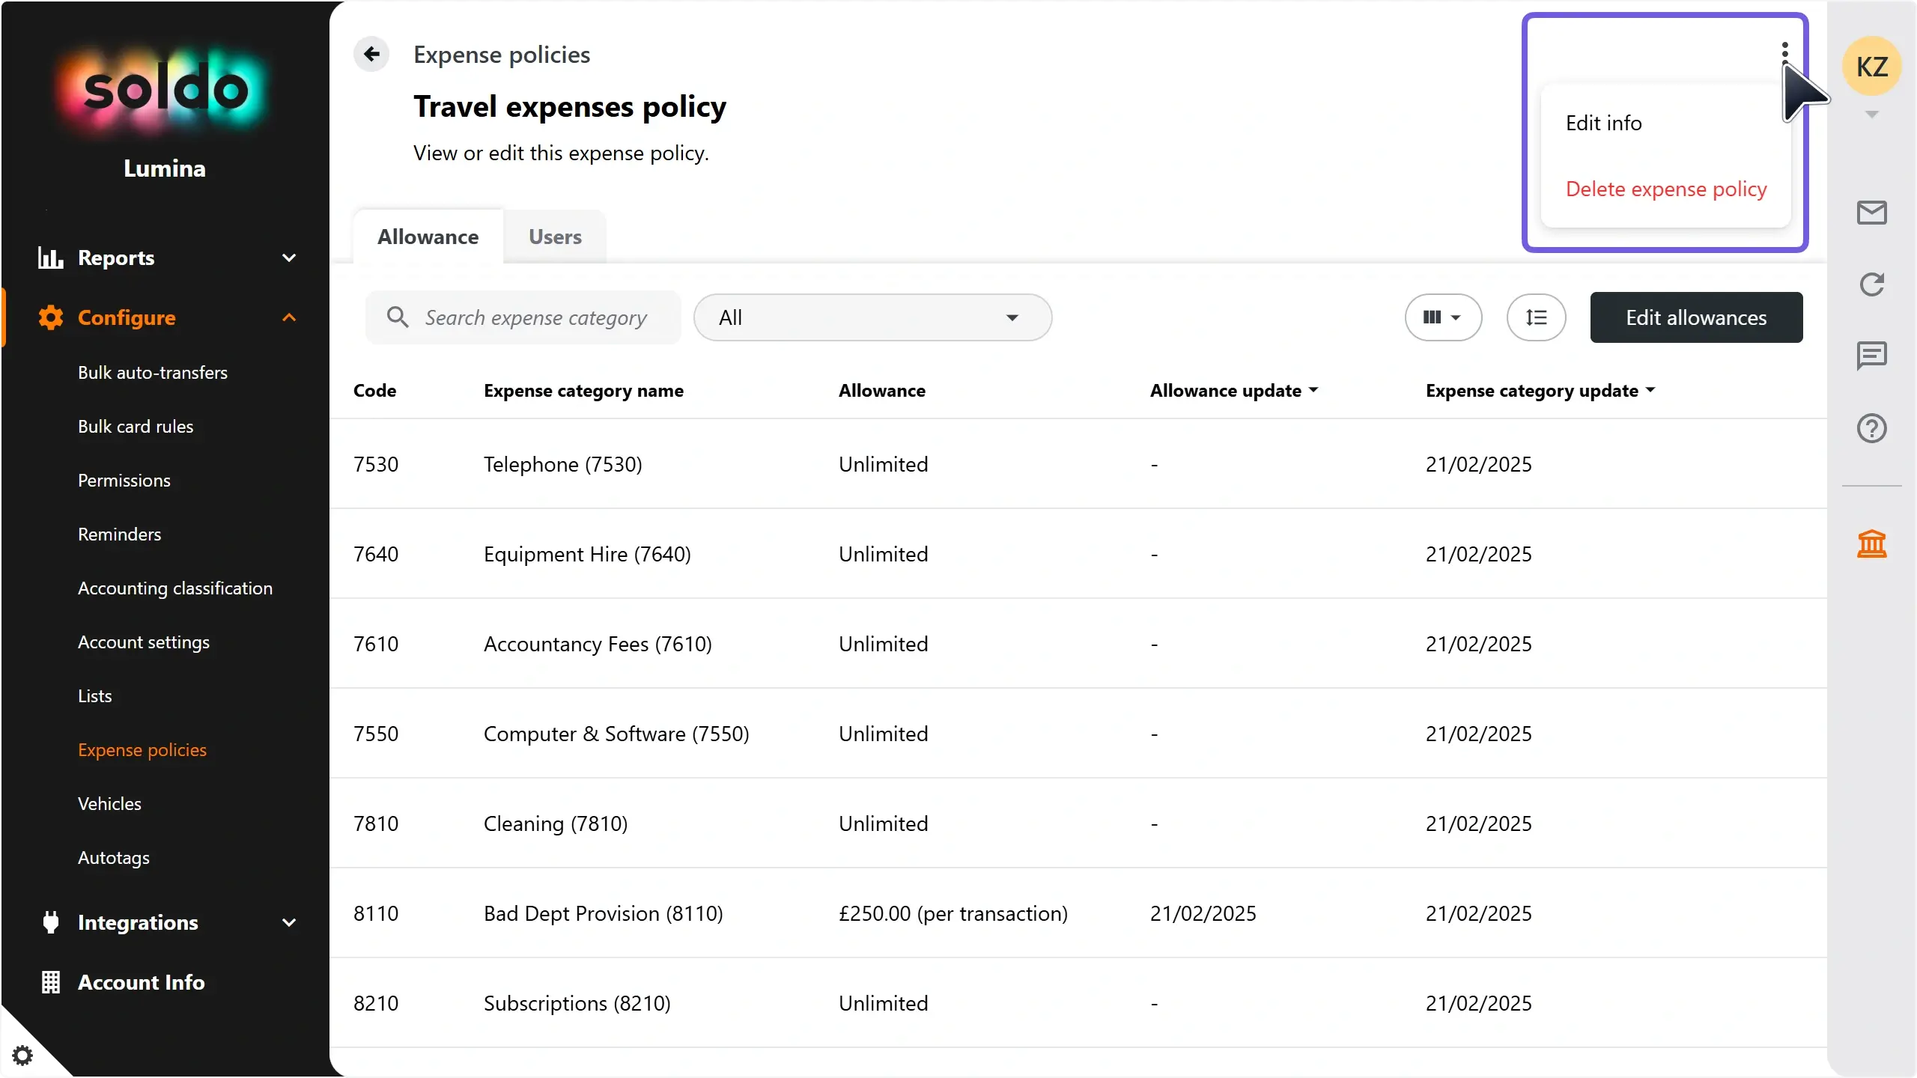Viewport: 1917px width, 1078px height.
Task: Open the mail inbox icon
Action: point(1871,213)
